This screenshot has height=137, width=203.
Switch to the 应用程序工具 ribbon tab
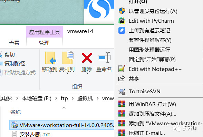[45, 32]
